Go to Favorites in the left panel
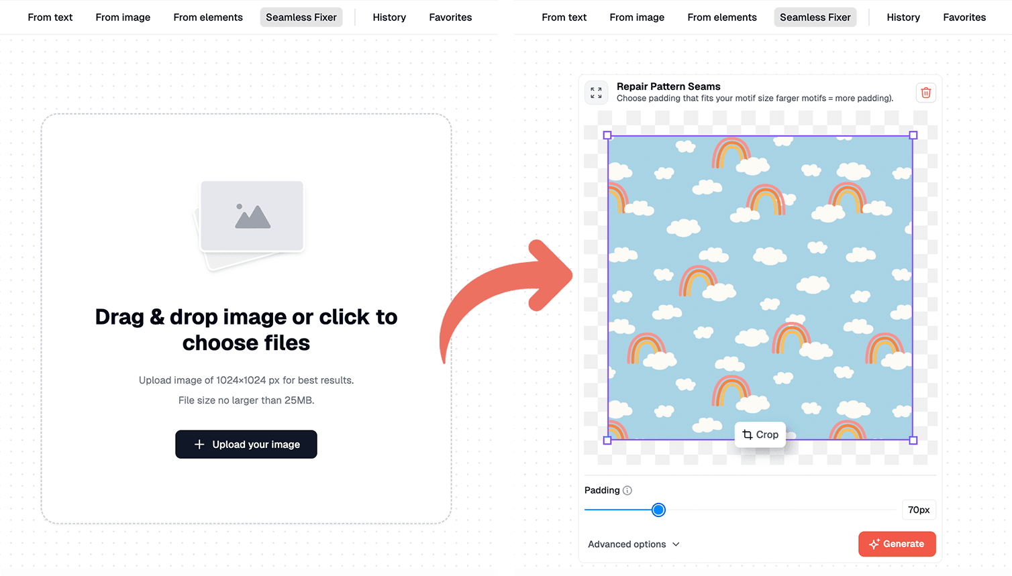The height and width of the screenshot is (576, 1012). point(450,17)
